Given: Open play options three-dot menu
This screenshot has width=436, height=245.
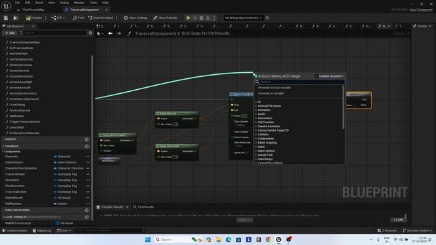Looking at the screenshot, I should [214, 18].
